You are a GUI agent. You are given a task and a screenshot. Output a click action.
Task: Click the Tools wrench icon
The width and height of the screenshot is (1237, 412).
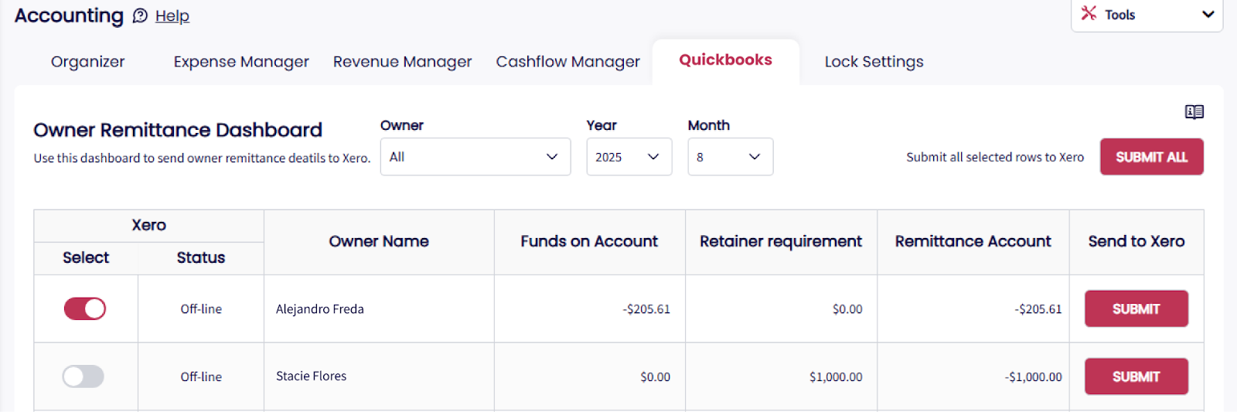1089,13
